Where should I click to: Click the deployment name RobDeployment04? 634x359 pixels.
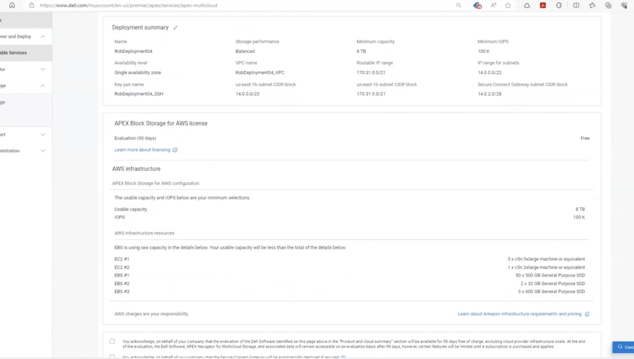133,51
